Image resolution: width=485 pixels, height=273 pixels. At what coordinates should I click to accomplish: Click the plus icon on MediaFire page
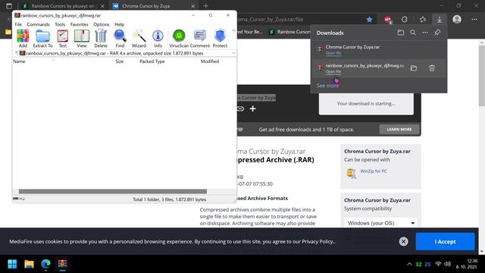252,108
